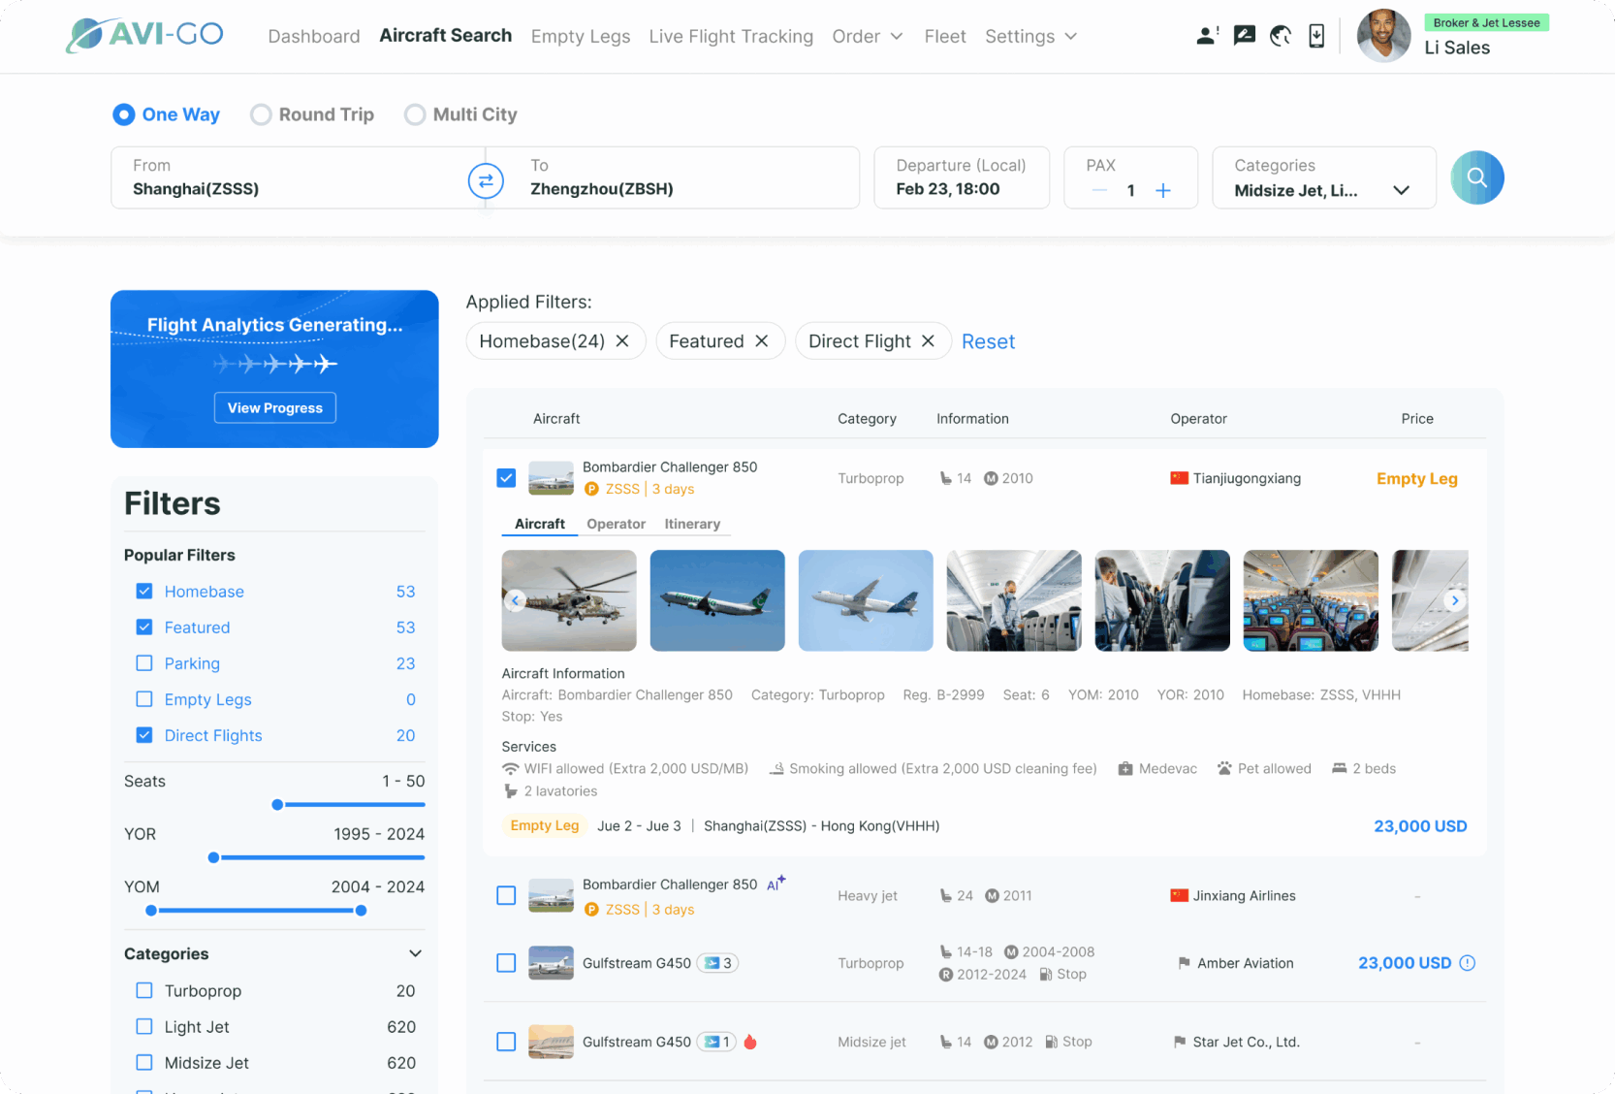1615x1094 pixels.
Task: Click the globe language icon in header
Action: (x=1281, y=36)
